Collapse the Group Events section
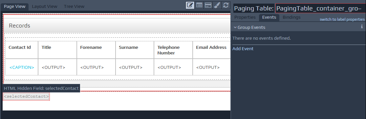The image size is (366, 119). pyautogui.click(x=235, y=27)
